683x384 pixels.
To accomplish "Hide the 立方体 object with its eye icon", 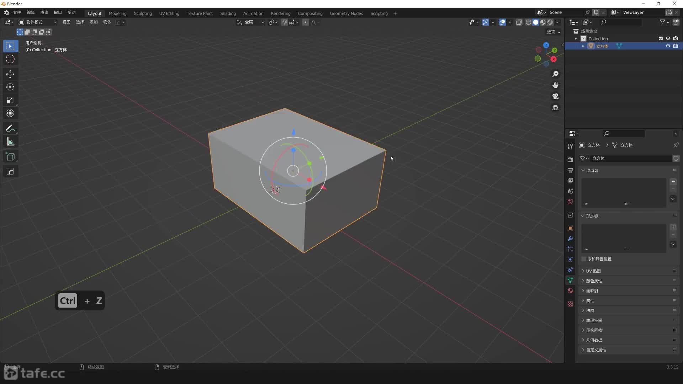I will pyautogui.click(x=668, y=46).
